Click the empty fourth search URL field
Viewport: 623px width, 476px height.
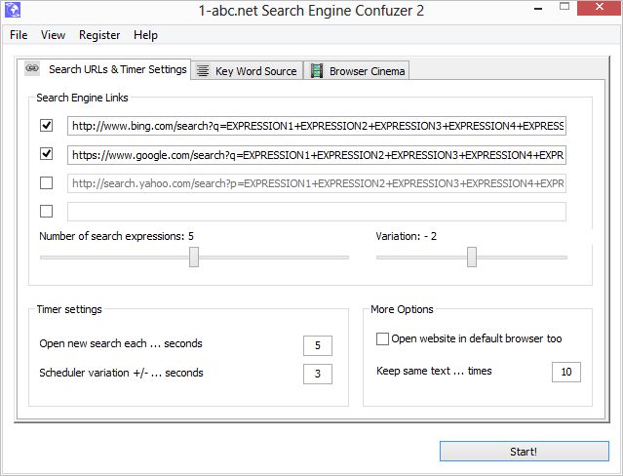point(316,212)
